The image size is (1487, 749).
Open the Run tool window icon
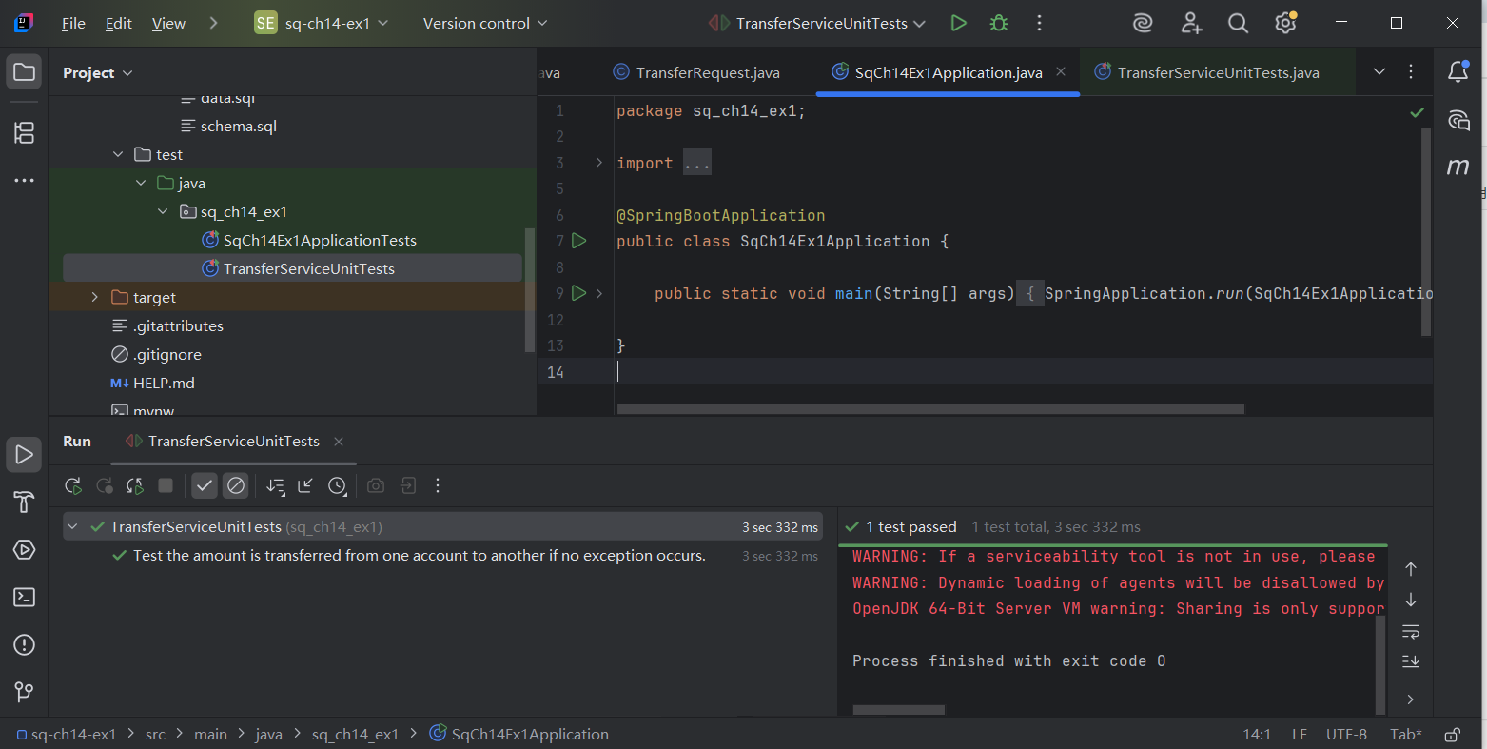coord(25,455)
